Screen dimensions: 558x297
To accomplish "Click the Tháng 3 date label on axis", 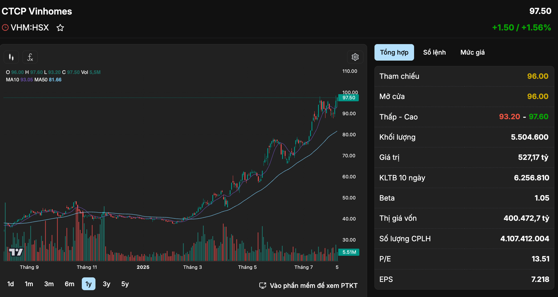I will [192, 267].
